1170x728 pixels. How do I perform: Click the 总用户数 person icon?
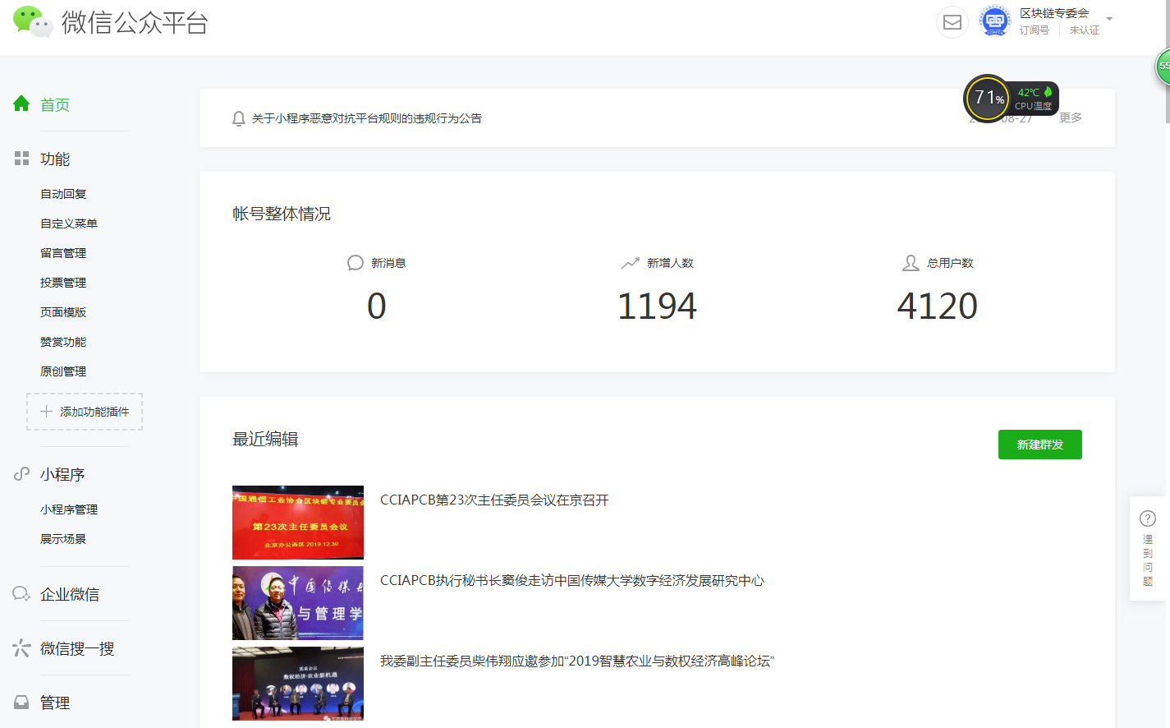coord(911,263)
